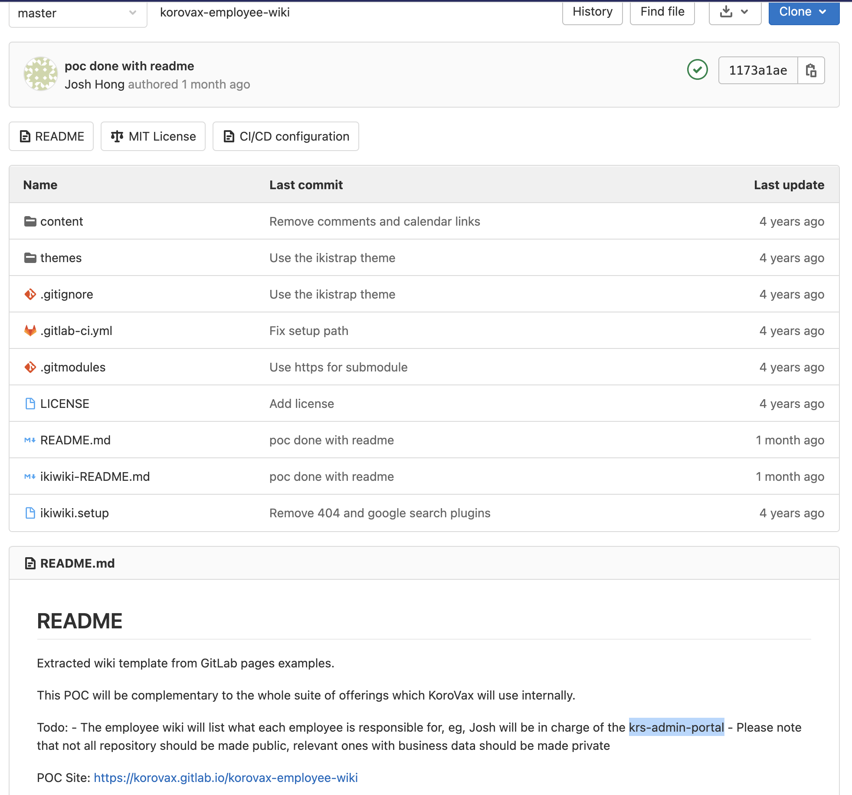The image size is (852, 795).
Task: Click the .gitmodules file icon
Action: coord(30,367)
